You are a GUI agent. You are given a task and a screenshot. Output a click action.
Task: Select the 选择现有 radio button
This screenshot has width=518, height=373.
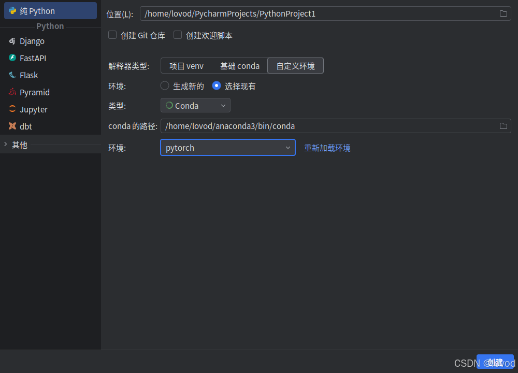coord(217,86)
